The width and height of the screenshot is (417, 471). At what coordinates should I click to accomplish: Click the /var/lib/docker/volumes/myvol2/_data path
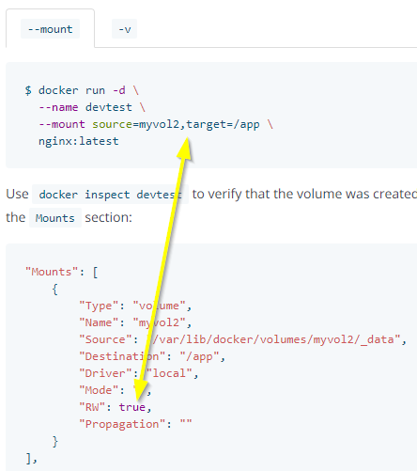(273, 339)
